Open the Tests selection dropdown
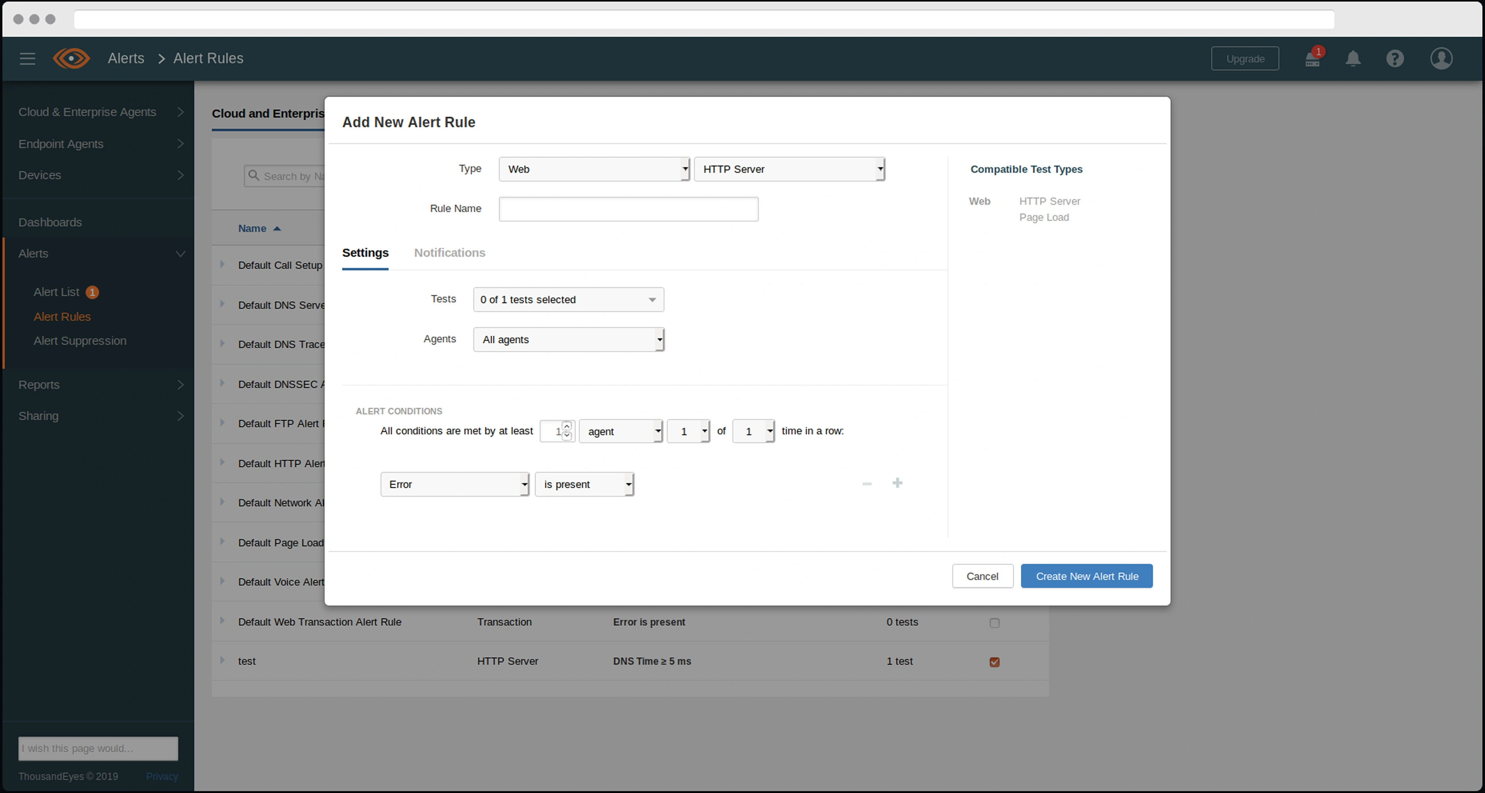Viewport: 1485px width, 793px height. click(568, 299)
